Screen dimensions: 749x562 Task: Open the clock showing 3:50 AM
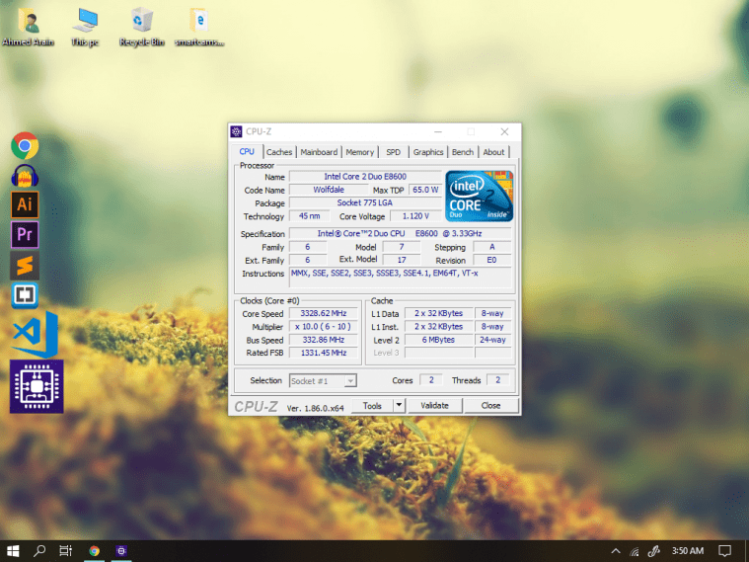click(x=688, y=551)
